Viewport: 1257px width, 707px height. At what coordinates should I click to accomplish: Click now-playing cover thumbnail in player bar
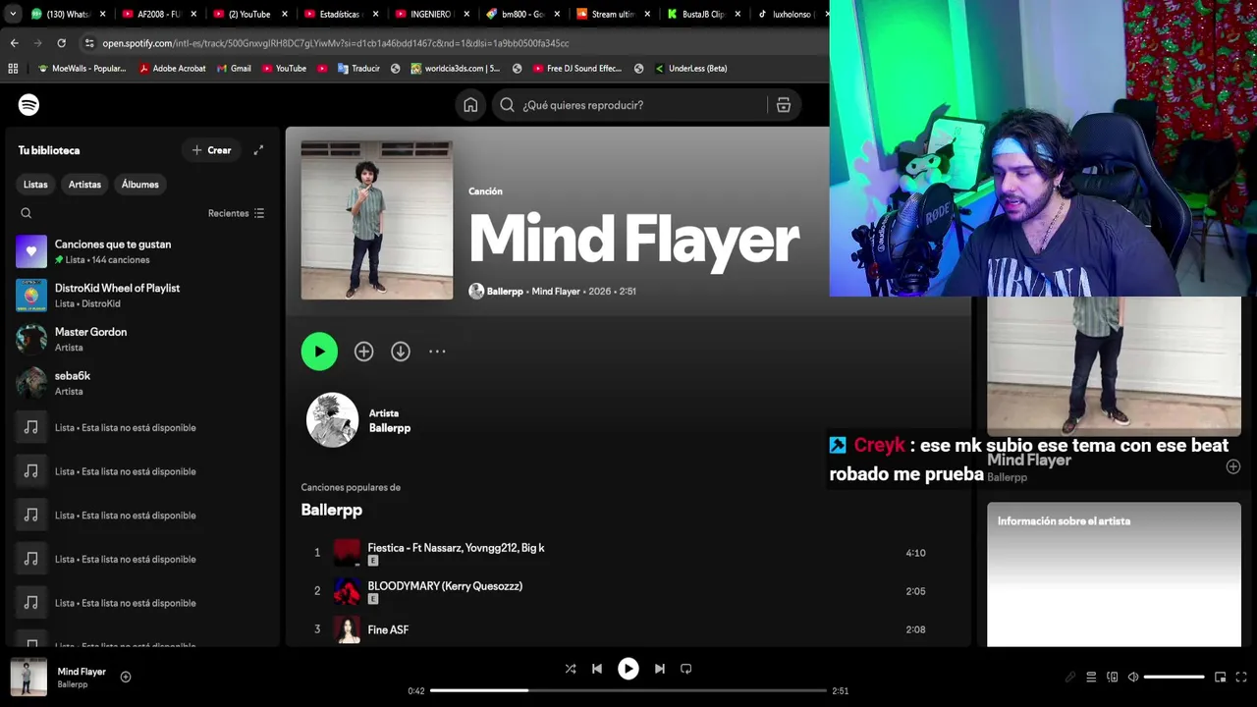pos(28,677)
